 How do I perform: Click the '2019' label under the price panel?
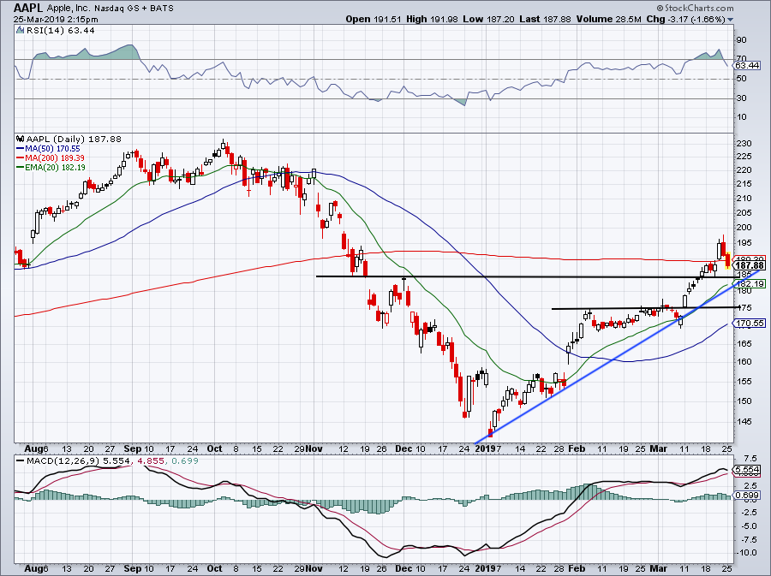(x=486, y=448)
